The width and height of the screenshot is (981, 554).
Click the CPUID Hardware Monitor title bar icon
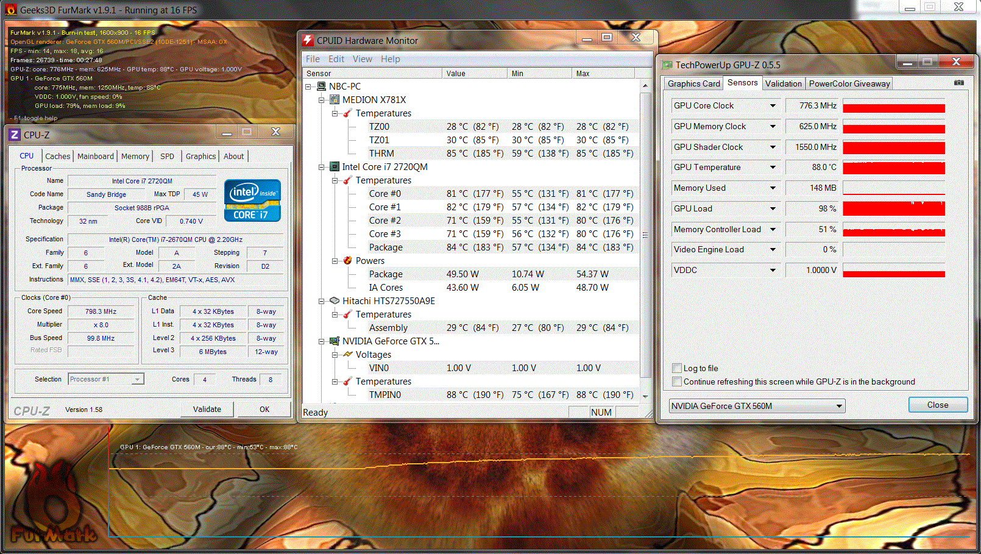(308, 40)
